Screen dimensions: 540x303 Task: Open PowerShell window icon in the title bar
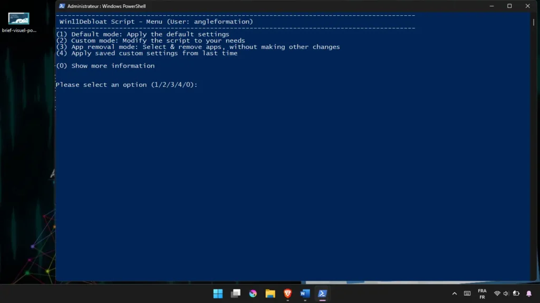coord(62,6)
